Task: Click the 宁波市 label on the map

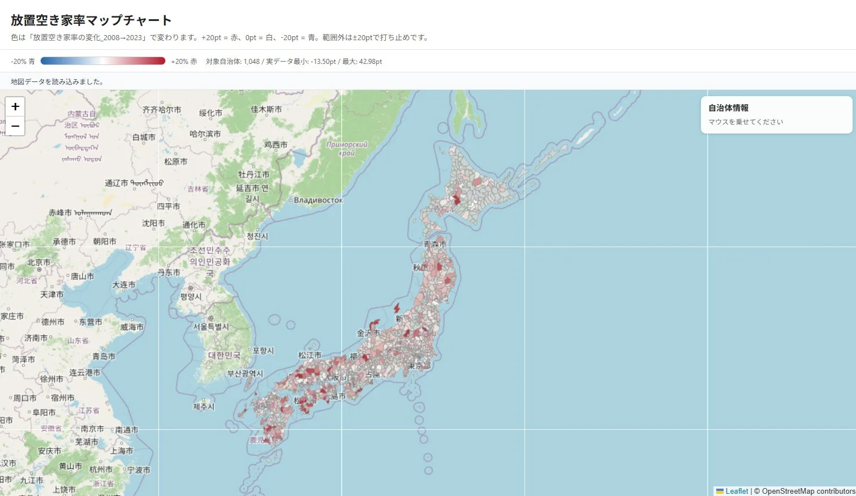Action: [139, 470]
